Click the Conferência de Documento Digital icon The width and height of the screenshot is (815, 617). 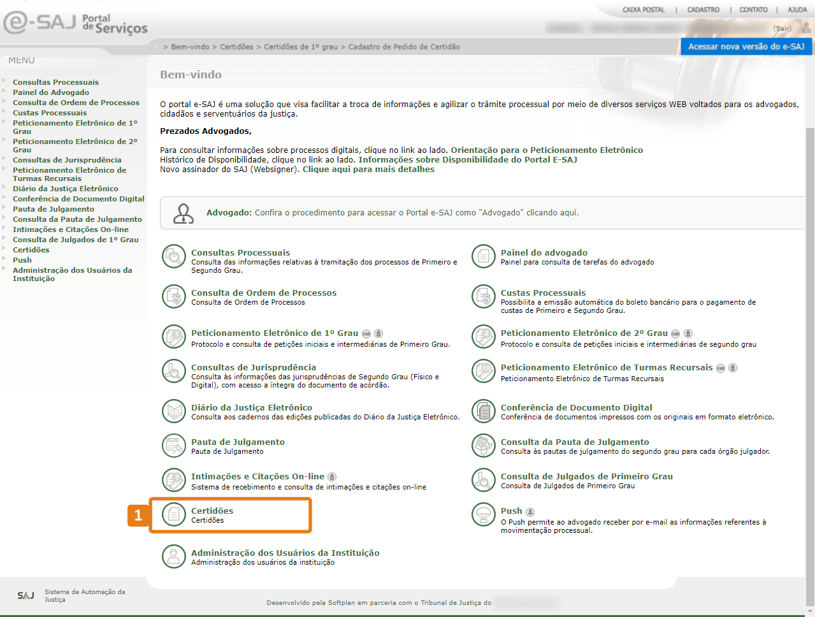pos(484,411)
